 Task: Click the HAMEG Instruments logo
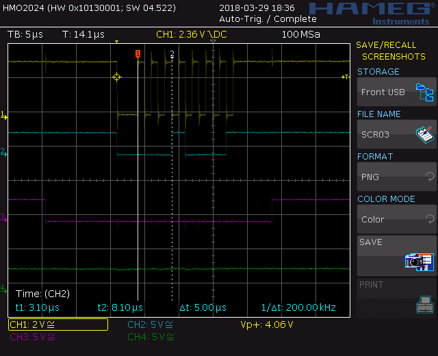click(372, 14)
